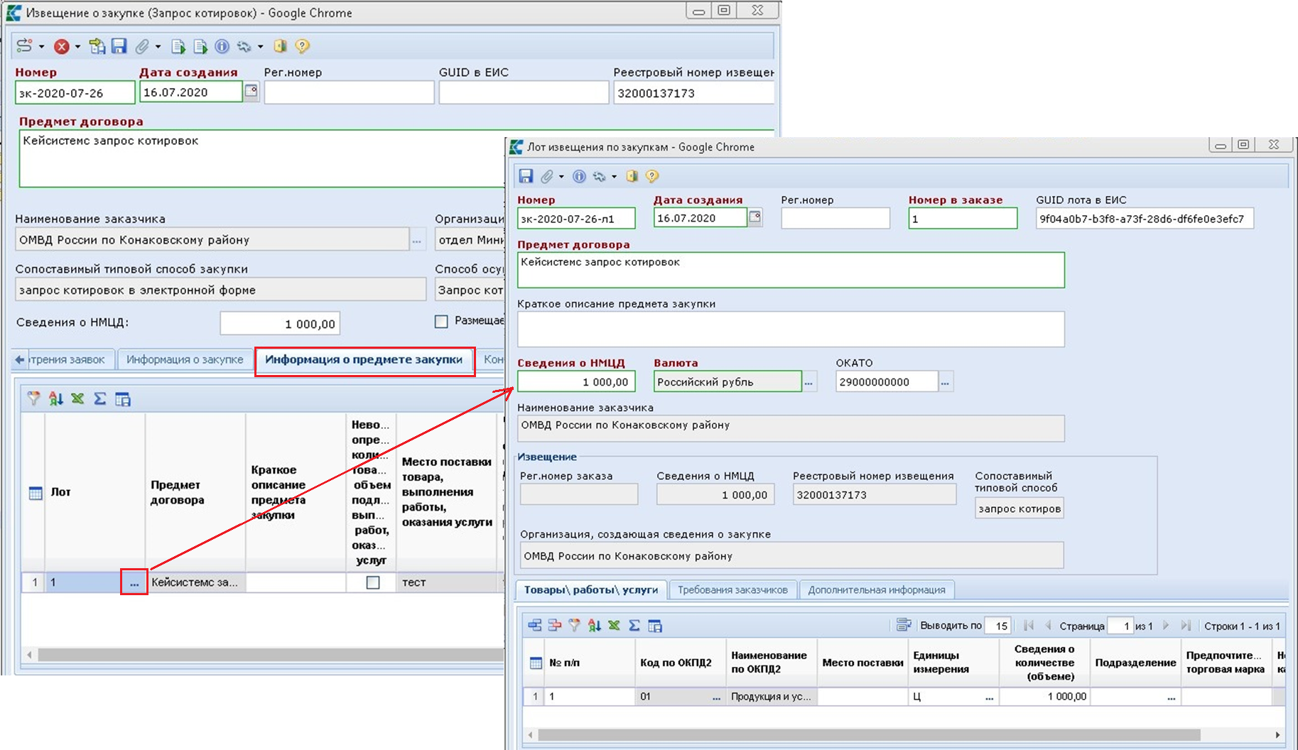Click the paperclip icon in the Лот window
Viewport: 1298px width, 750px height.
coord(546,176)
